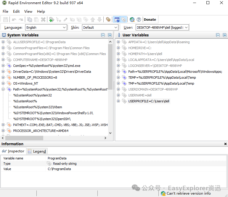Click the Add value tree-plus icon
The height and width of the screenshot is (197, 228).
(59, 20)
